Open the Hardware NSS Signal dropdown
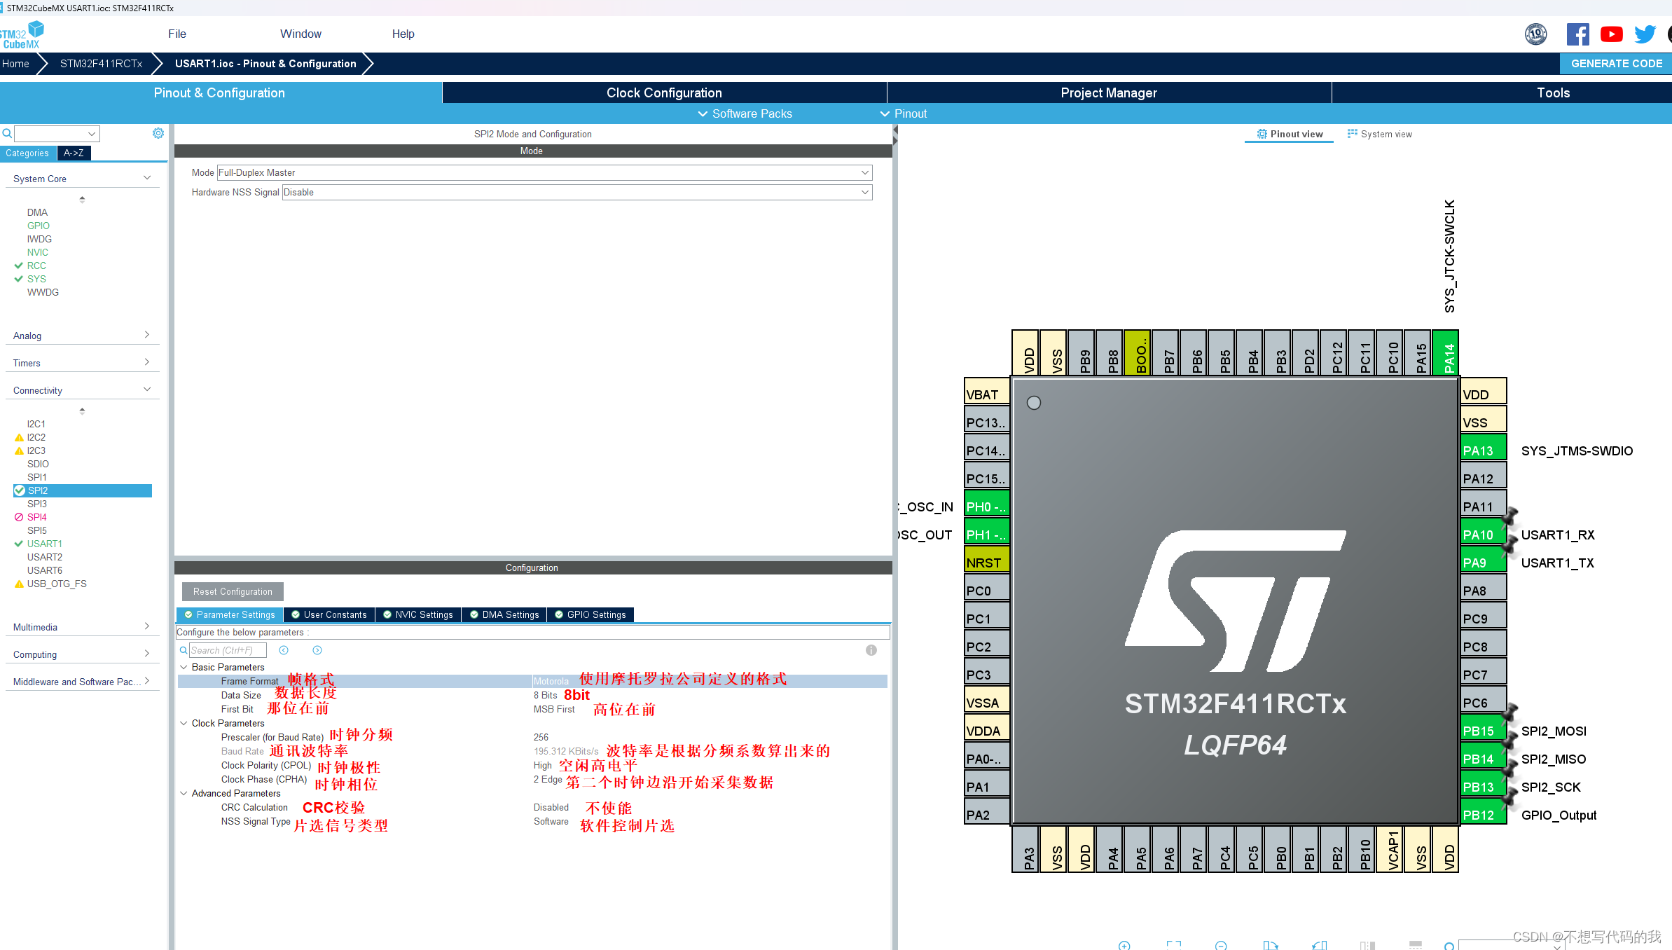 pos(577,192)
